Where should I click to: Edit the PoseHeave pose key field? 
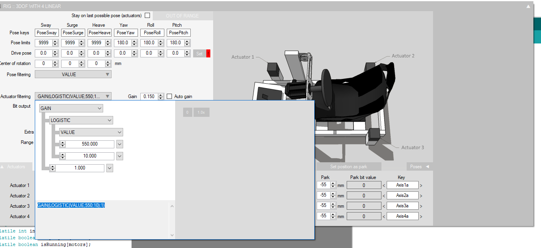click(x=100, y=33)
